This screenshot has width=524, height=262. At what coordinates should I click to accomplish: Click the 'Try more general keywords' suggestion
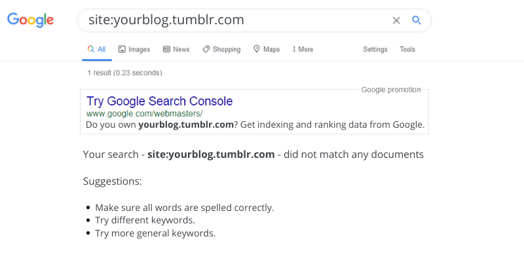(x=155, y=233)
